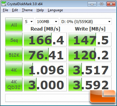Open the File menu
The width and height of the screenshot is (117, 106).
(x=5, y=10)
